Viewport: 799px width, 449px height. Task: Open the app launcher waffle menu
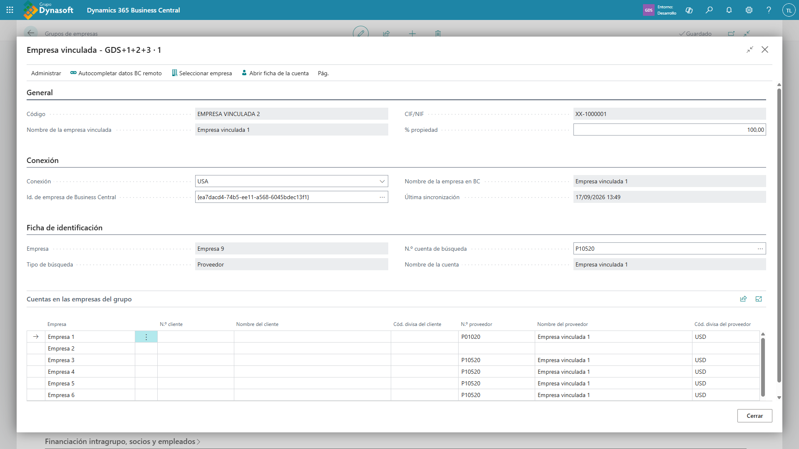click(x=10, y=10)
